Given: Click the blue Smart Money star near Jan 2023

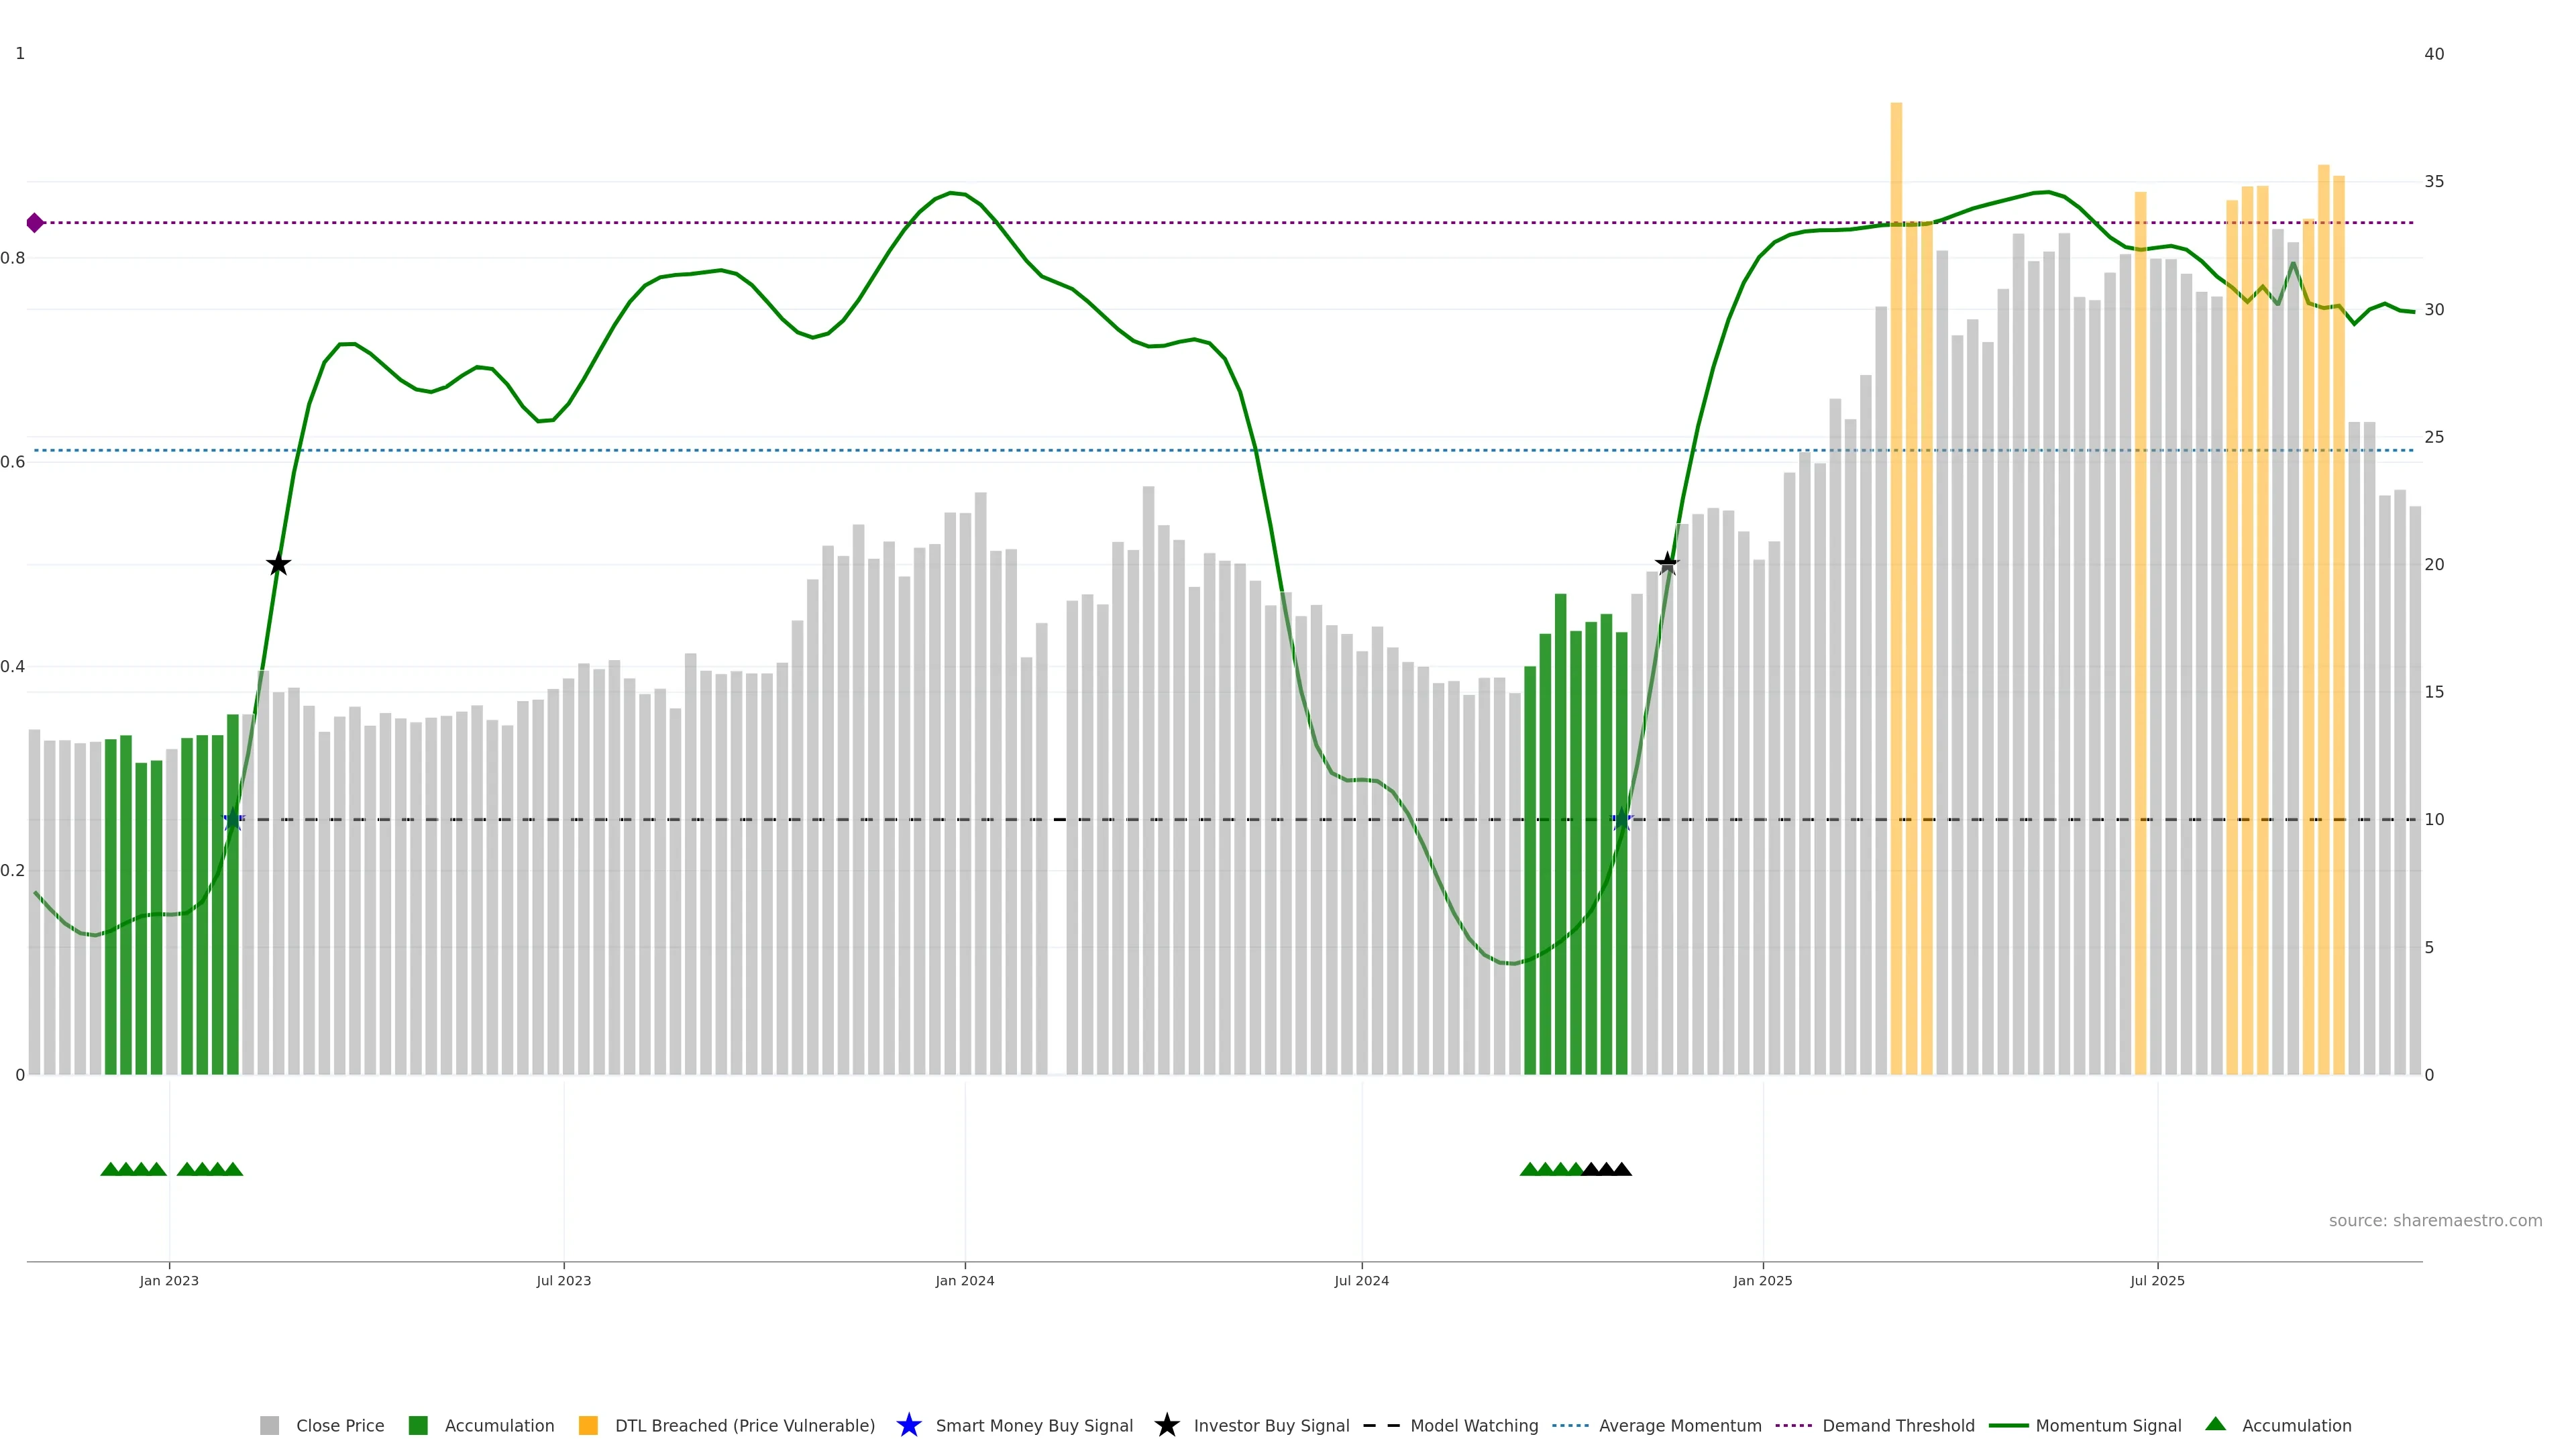Looking at the screenshot, I should click(x=232, y=820).
